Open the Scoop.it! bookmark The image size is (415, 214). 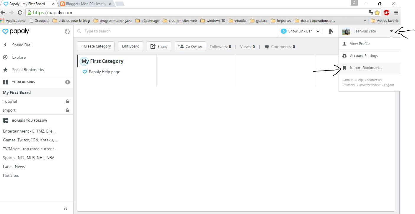pos(39,21)
